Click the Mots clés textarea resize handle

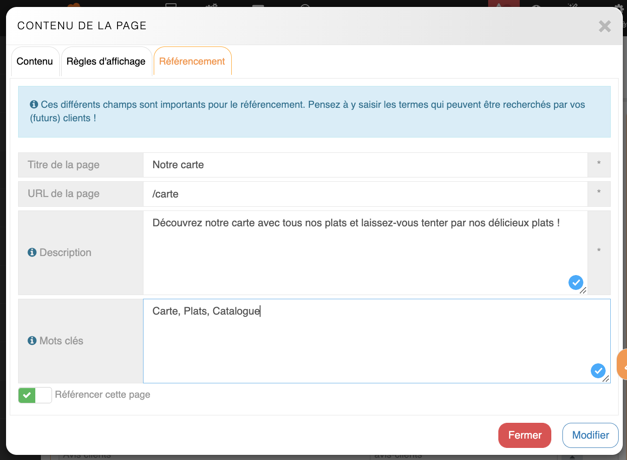606,379
